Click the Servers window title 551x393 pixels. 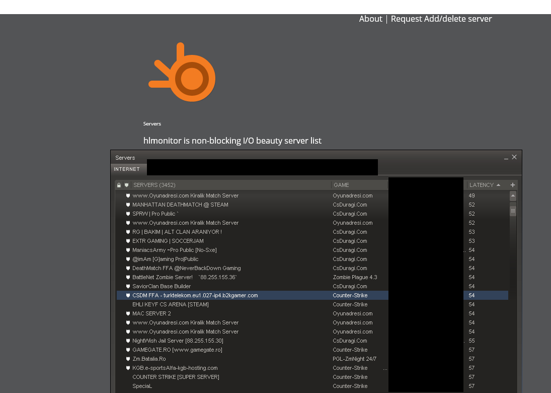pos(125,158)
